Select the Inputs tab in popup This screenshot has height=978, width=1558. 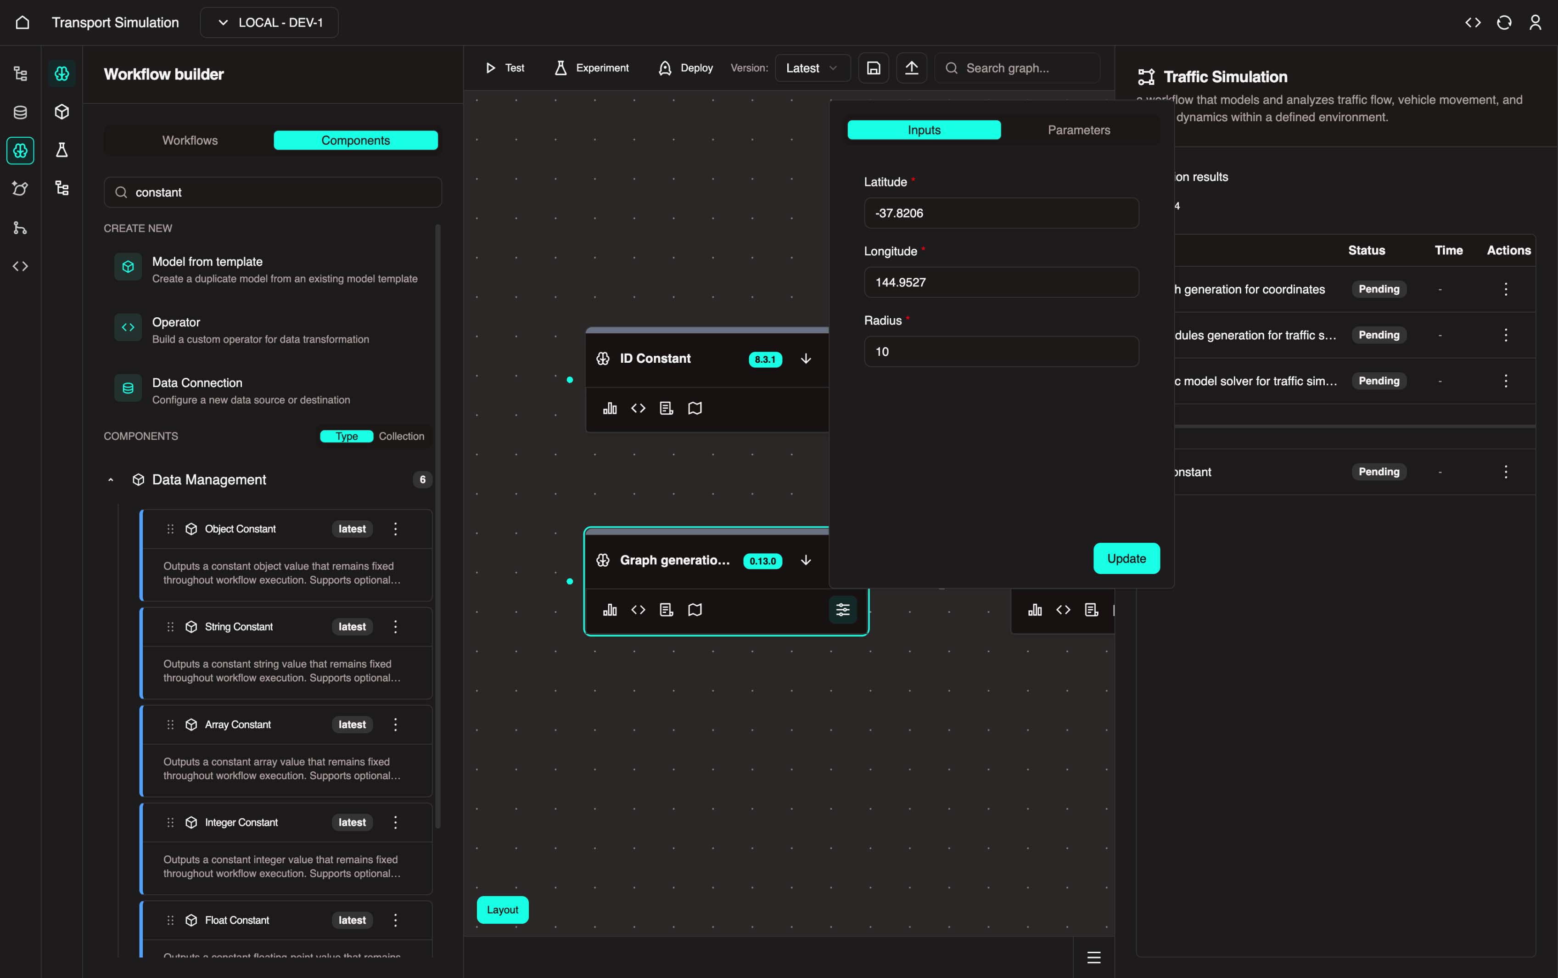[x=924, y=130]
